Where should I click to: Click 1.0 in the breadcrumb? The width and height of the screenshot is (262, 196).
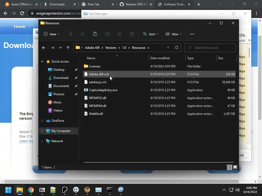(124, 48)
